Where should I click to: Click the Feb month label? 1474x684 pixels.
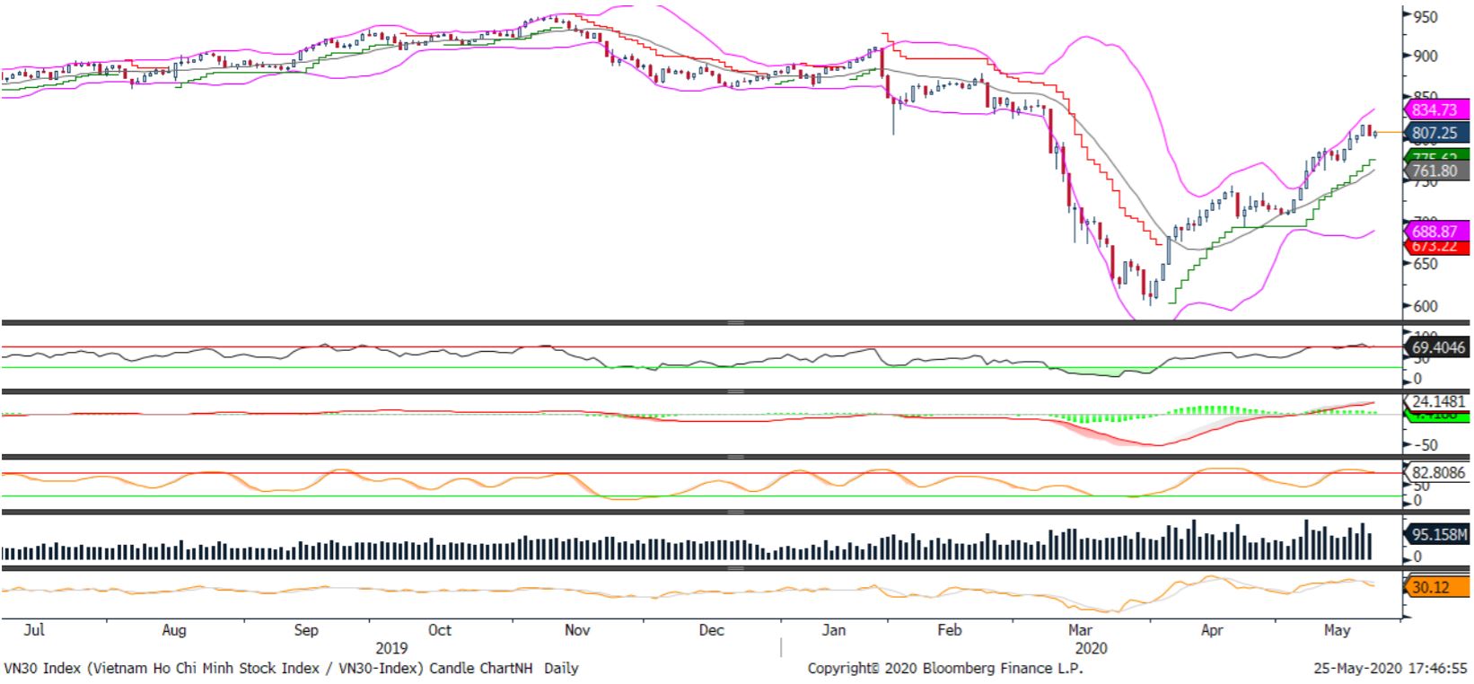click(x=949, y=630)
